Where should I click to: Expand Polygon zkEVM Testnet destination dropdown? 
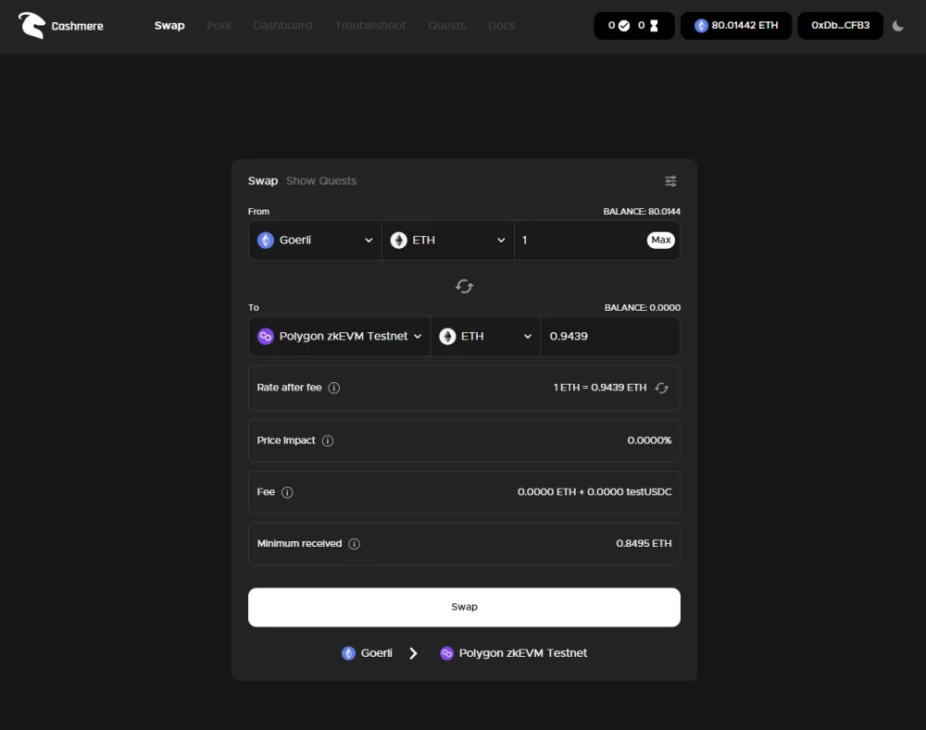[340, 337]
